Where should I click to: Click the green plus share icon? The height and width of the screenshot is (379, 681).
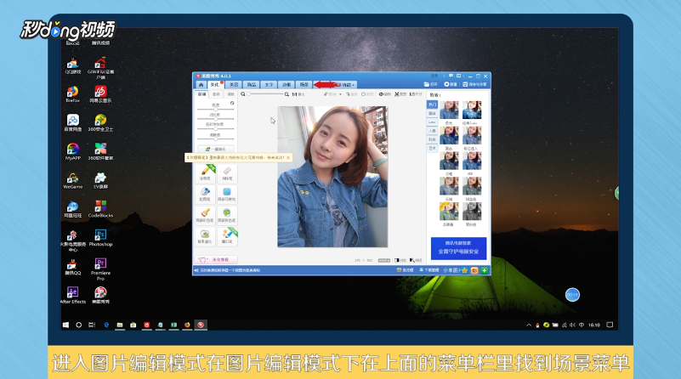[x=484, y=270]
